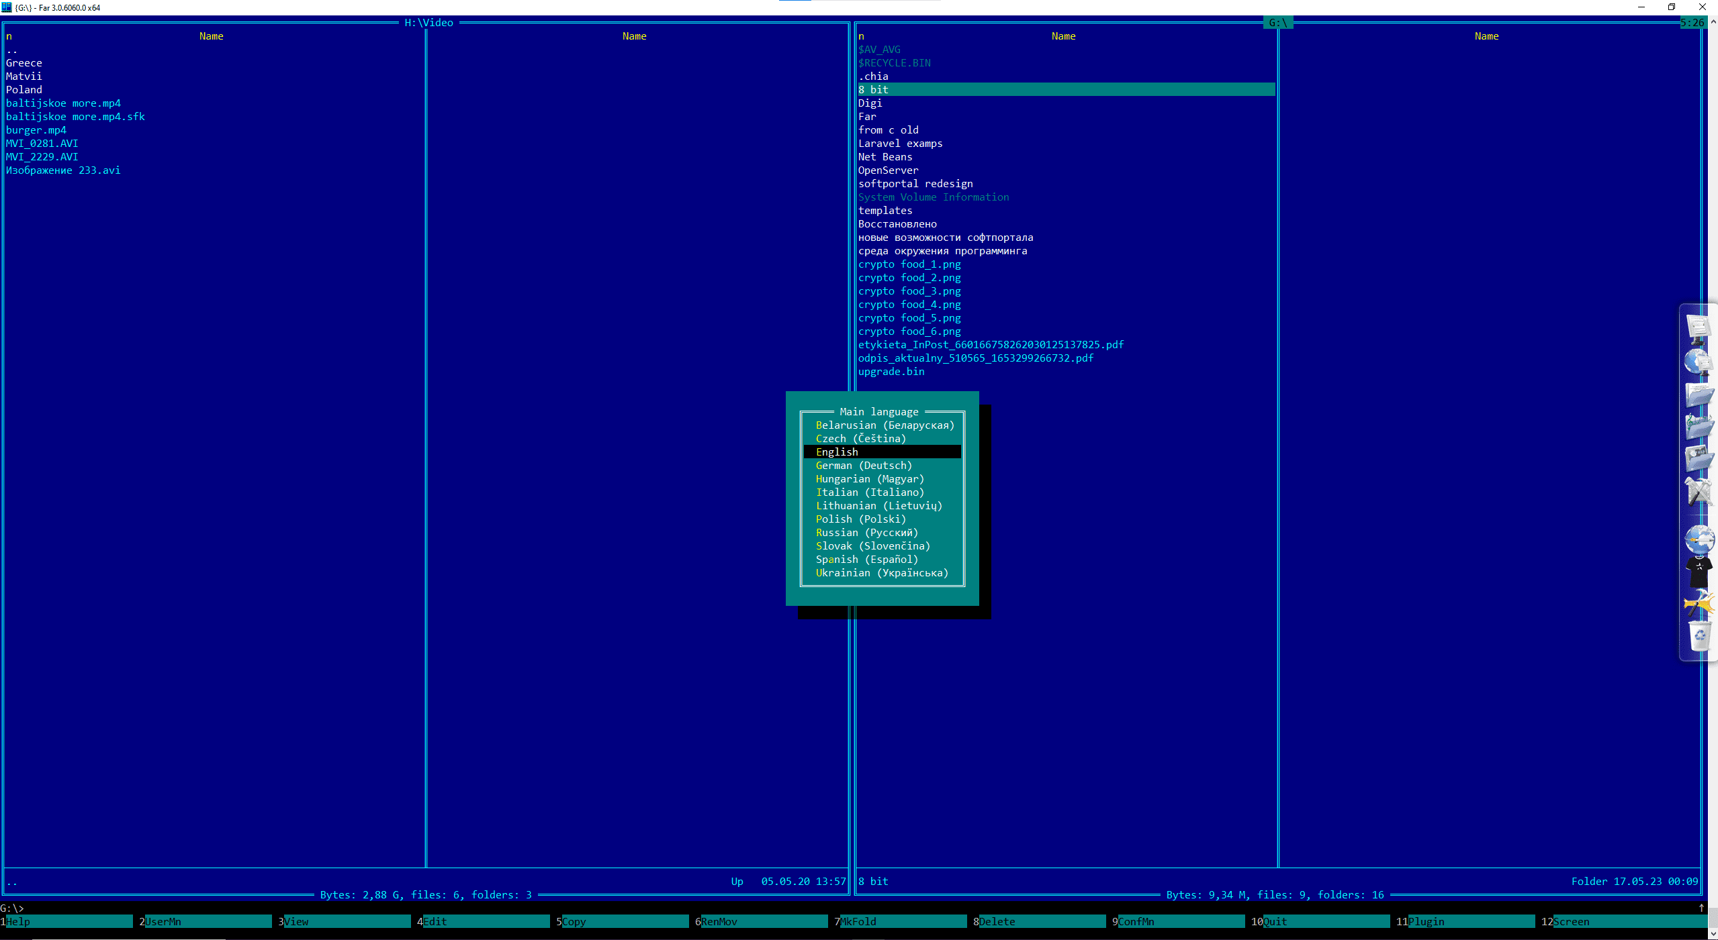Click the globe with papers desktop icon

(x=1699, y=362)
